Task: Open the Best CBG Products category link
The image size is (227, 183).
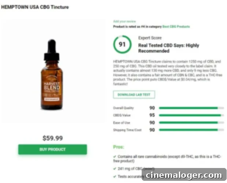Action: tap(176, 26)
